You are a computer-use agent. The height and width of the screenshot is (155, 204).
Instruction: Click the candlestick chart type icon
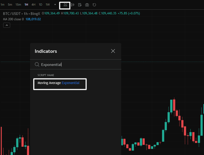click(73, 5)
